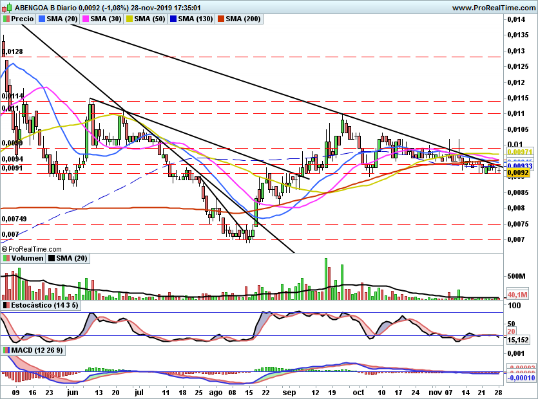
Task: Click the www.ProRealTime.com link at top
Action: pyautogui.click(x=494, y=8)
